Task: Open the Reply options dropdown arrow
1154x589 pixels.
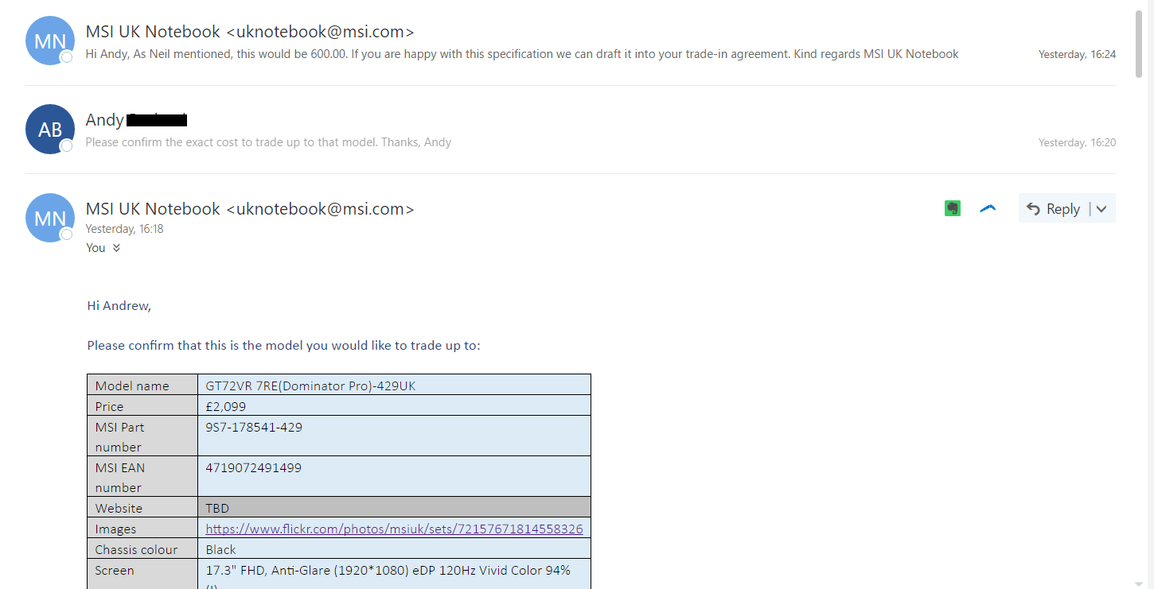Action: [x=1101, y=209]
